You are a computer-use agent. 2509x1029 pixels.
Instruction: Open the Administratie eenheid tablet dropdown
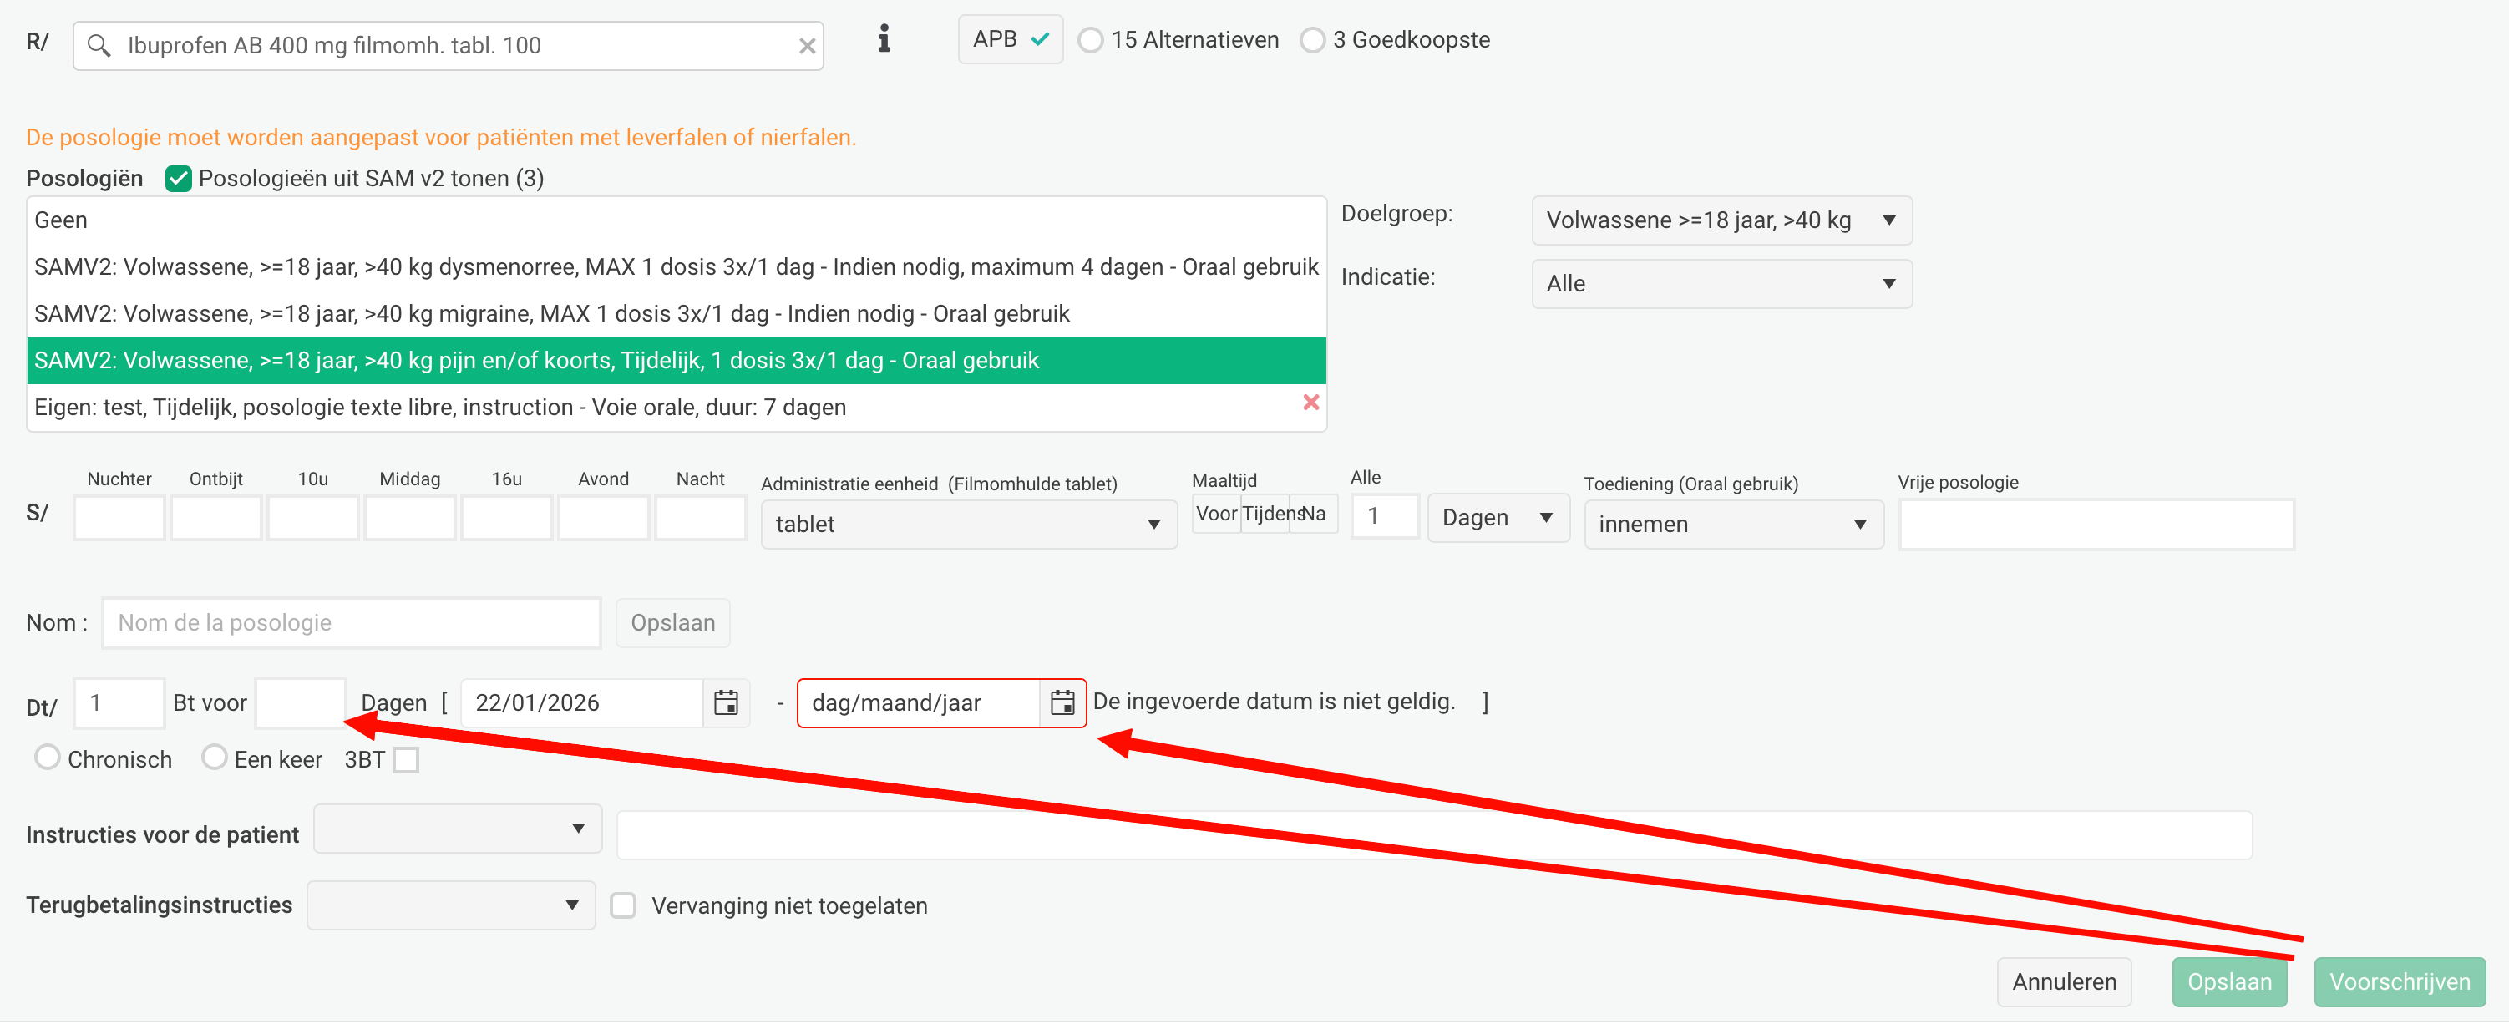pyautogui.click(x=967, y=525)
